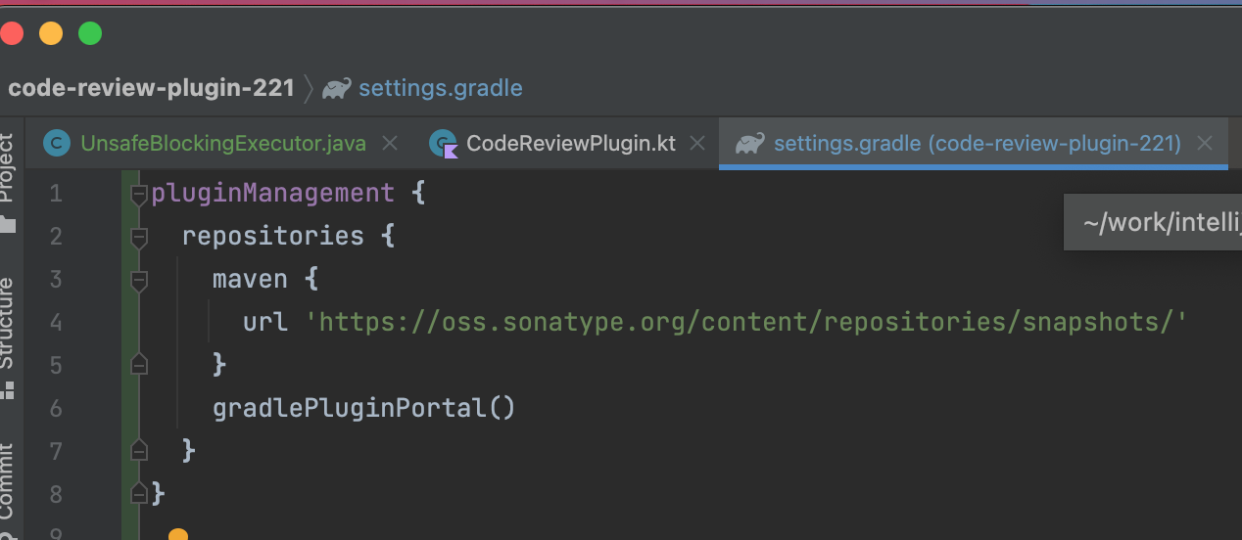1242x540 pixels.
Task: Open the Commit tool window
Action: tap(8, 481)
